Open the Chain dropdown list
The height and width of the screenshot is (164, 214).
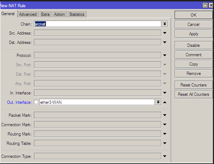pyautogui.click(x=165, y=24)
